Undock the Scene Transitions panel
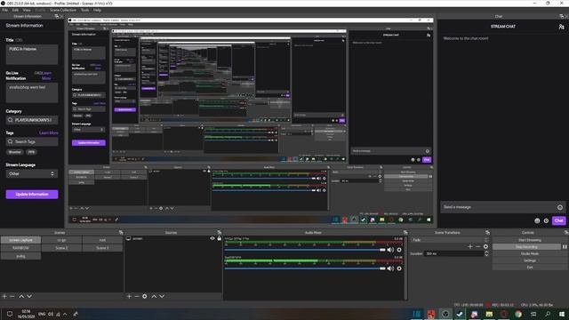The width and height of the screenshot is (569, 320). 487,232
